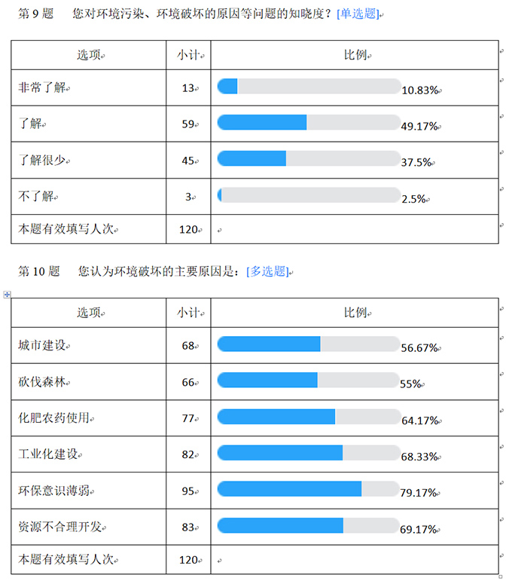Select the 城市建设 option cell

coord(89,345)
